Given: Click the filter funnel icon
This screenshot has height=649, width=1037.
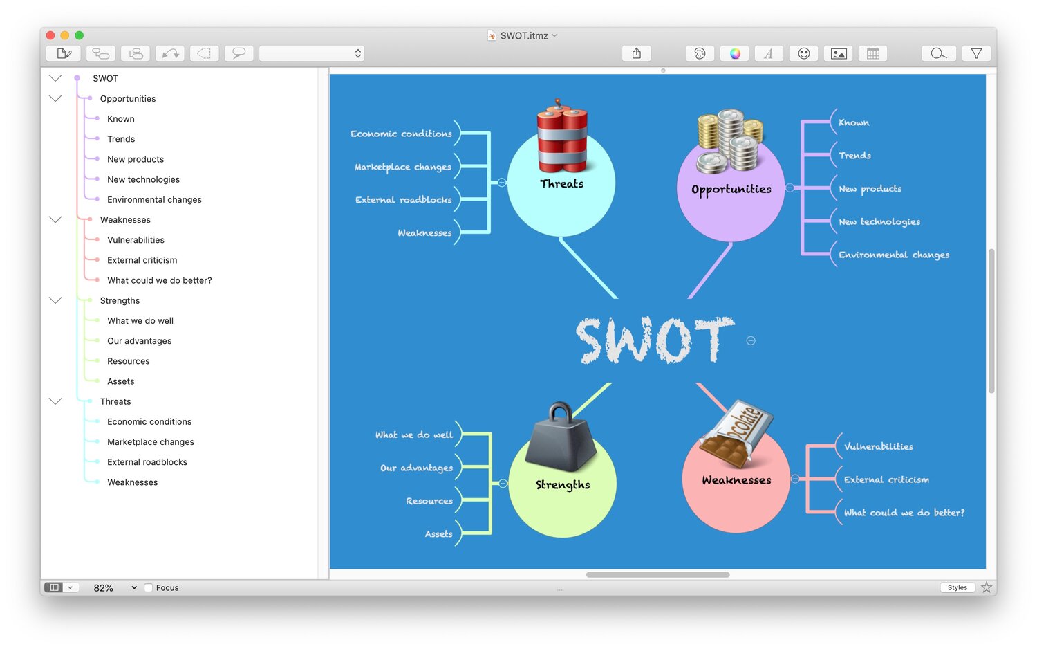Looking at the screenshot, I should coord(977,53).
